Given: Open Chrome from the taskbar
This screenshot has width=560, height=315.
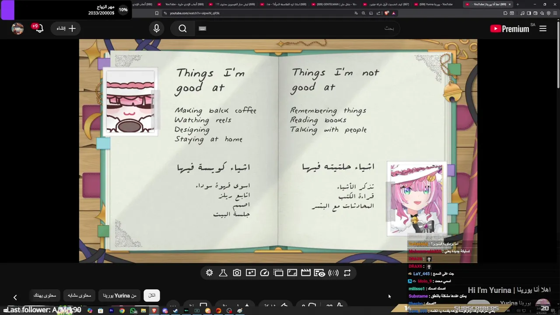Looking at the screenshot, I should [x=122, y=311].
